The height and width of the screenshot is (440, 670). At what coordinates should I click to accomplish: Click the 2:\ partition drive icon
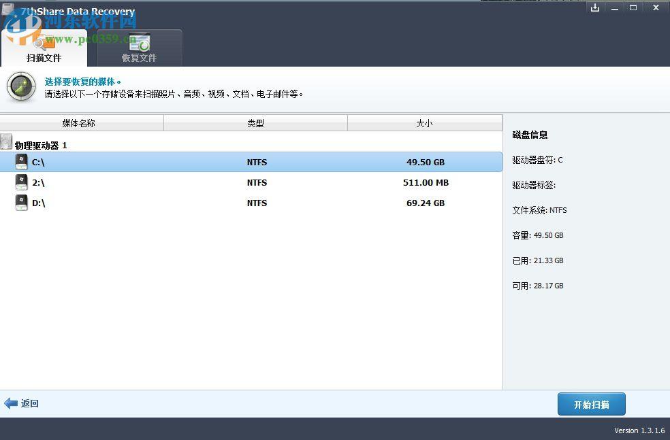[x=21, y=182]
